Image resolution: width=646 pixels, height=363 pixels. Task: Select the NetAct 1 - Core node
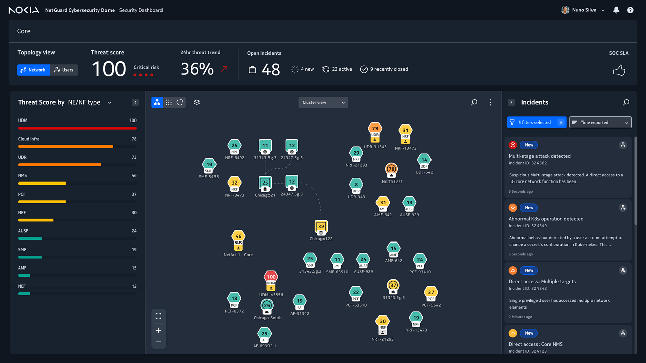(238, 240)
